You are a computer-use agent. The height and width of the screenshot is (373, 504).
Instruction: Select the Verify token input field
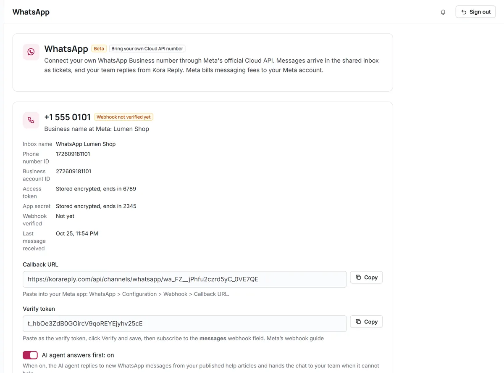click(185, 323)
